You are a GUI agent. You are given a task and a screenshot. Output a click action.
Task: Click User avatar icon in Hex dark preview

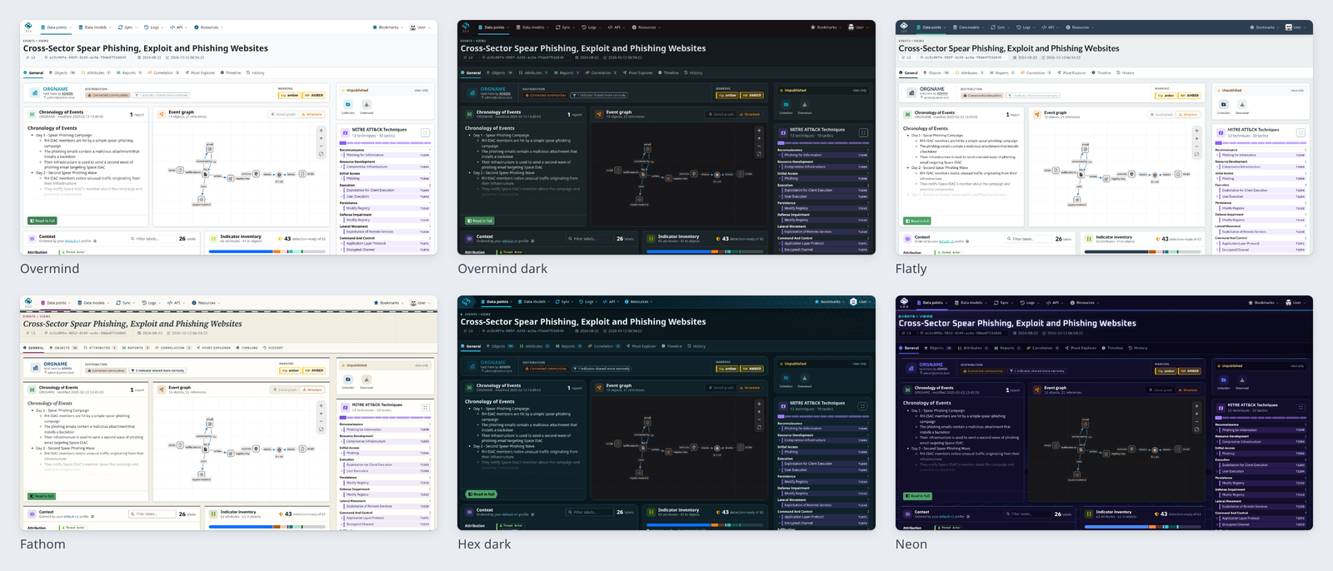click(853, 301)
